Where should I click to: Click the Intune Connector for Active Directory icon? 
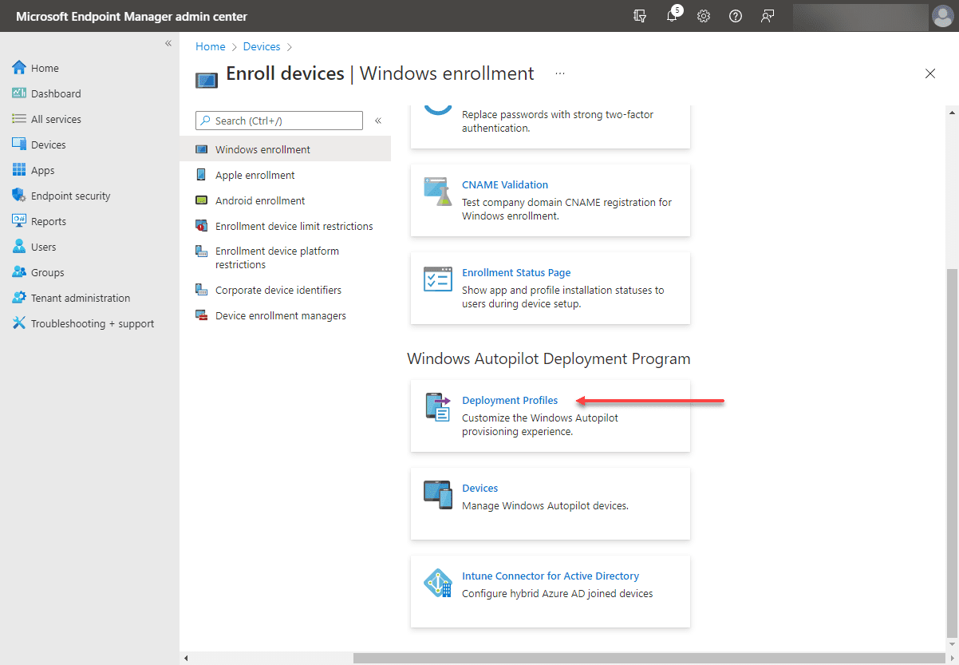coord(437,583)
